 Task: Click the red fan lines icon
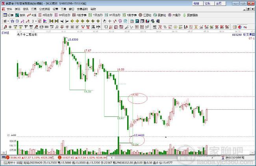[111, 27]
